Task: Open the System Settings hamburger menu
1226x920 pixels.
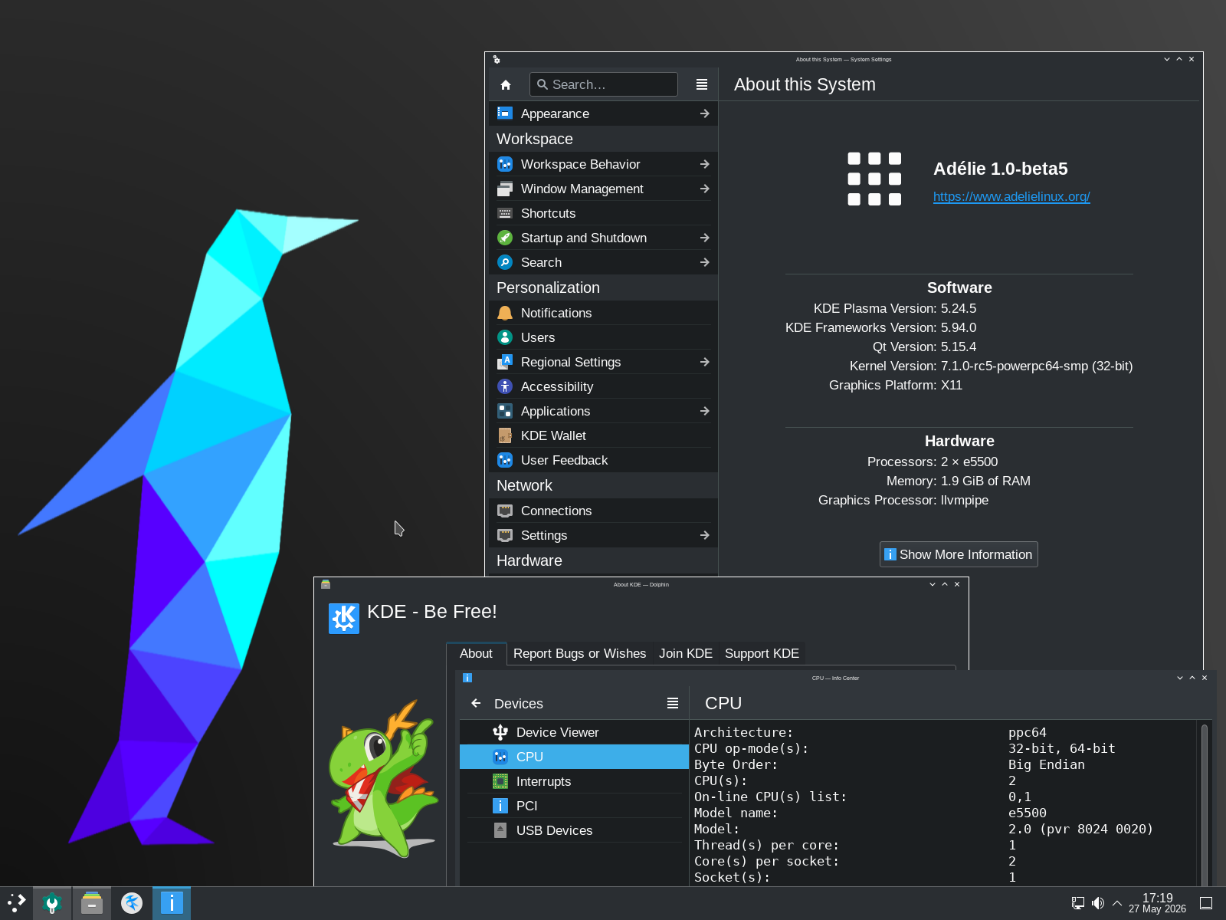Action: click(702, 84)
